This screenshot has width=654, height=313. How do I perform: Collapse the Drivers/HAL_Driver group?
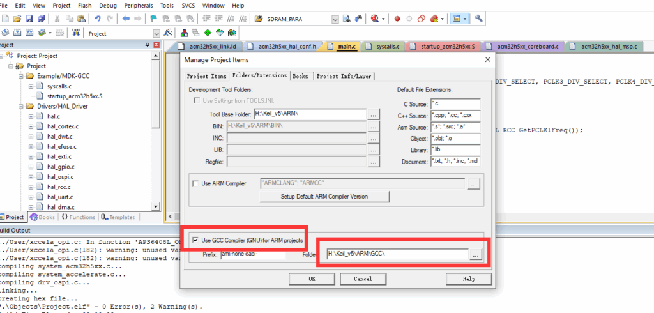[x=21, y=107]
